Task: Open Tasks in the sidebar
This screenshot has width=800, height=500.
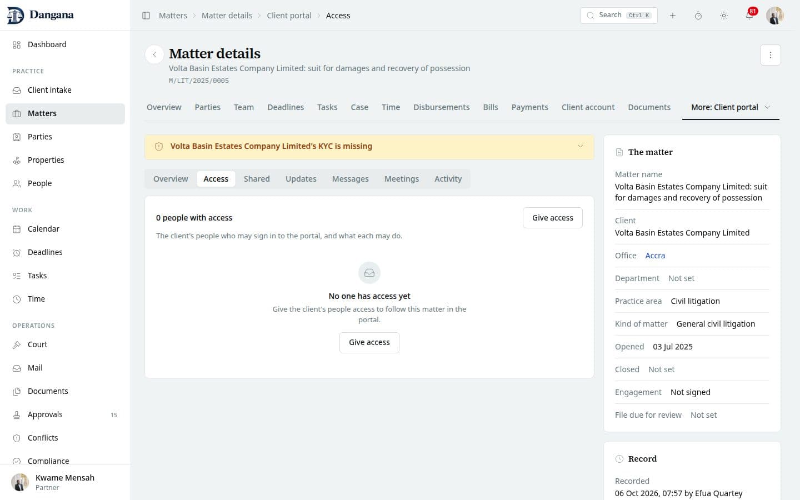Action: pyautogui.click(x=65, y=276)
